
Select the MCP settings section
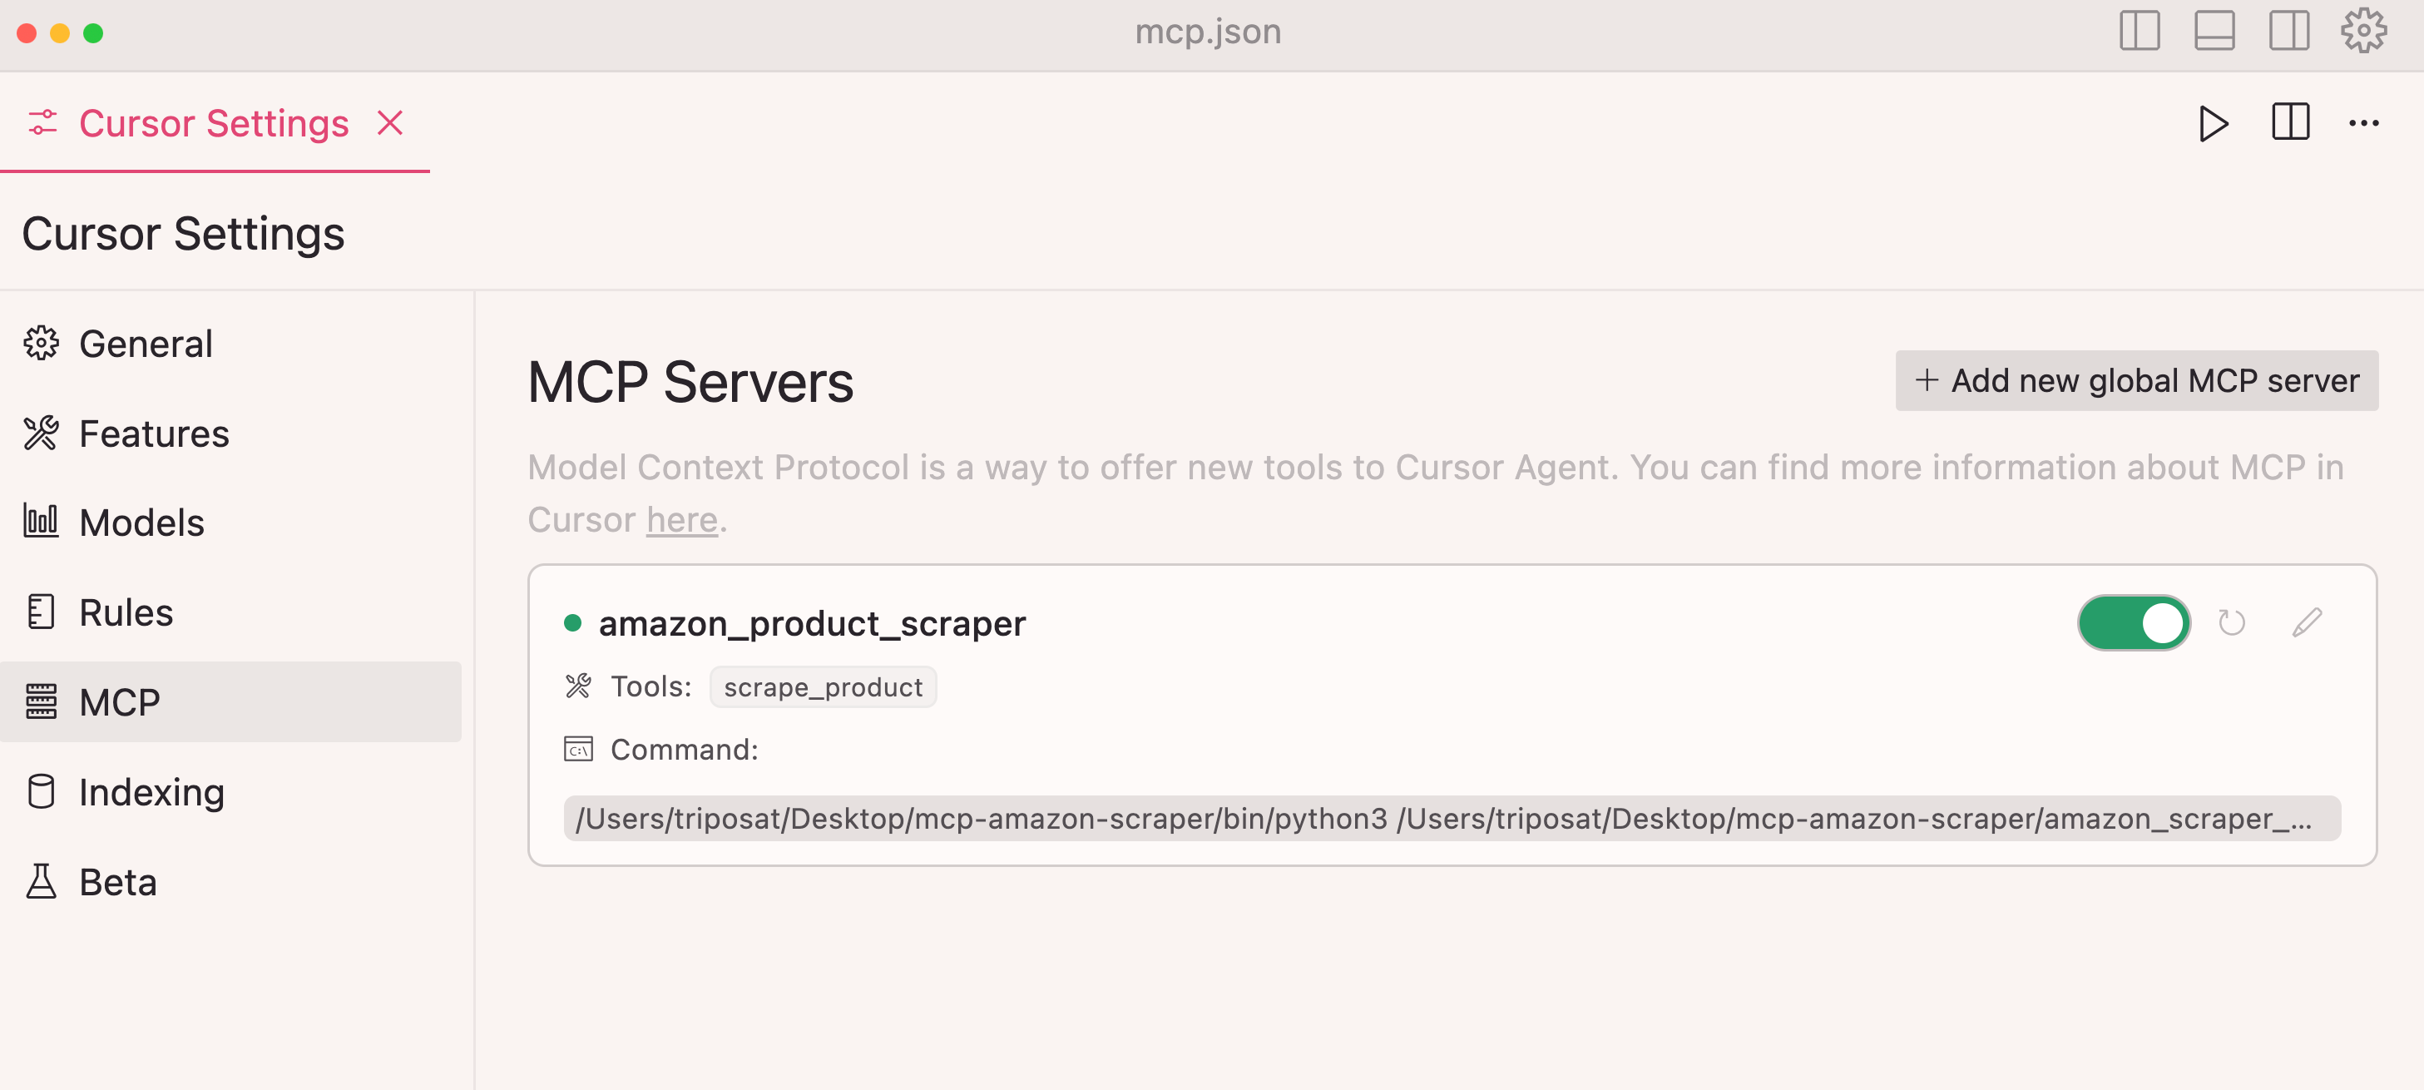(230, 702)
